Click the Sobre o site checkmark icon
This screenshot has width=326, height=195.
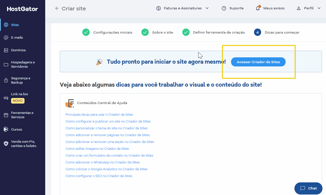click(x=145, y=32)
